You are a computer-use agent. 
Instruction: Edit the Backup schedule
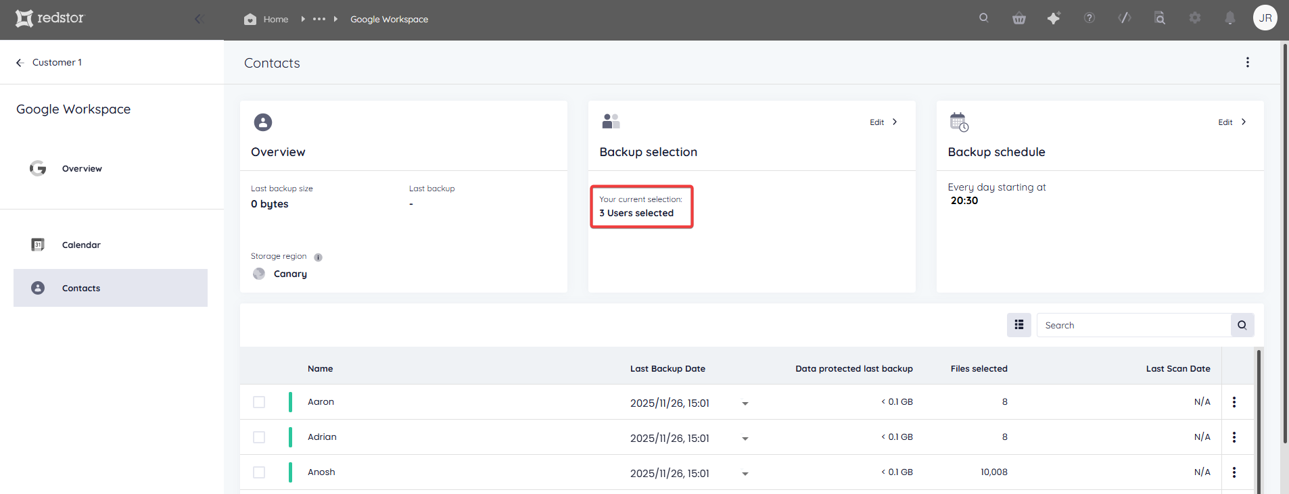[x=1232, y=122]
